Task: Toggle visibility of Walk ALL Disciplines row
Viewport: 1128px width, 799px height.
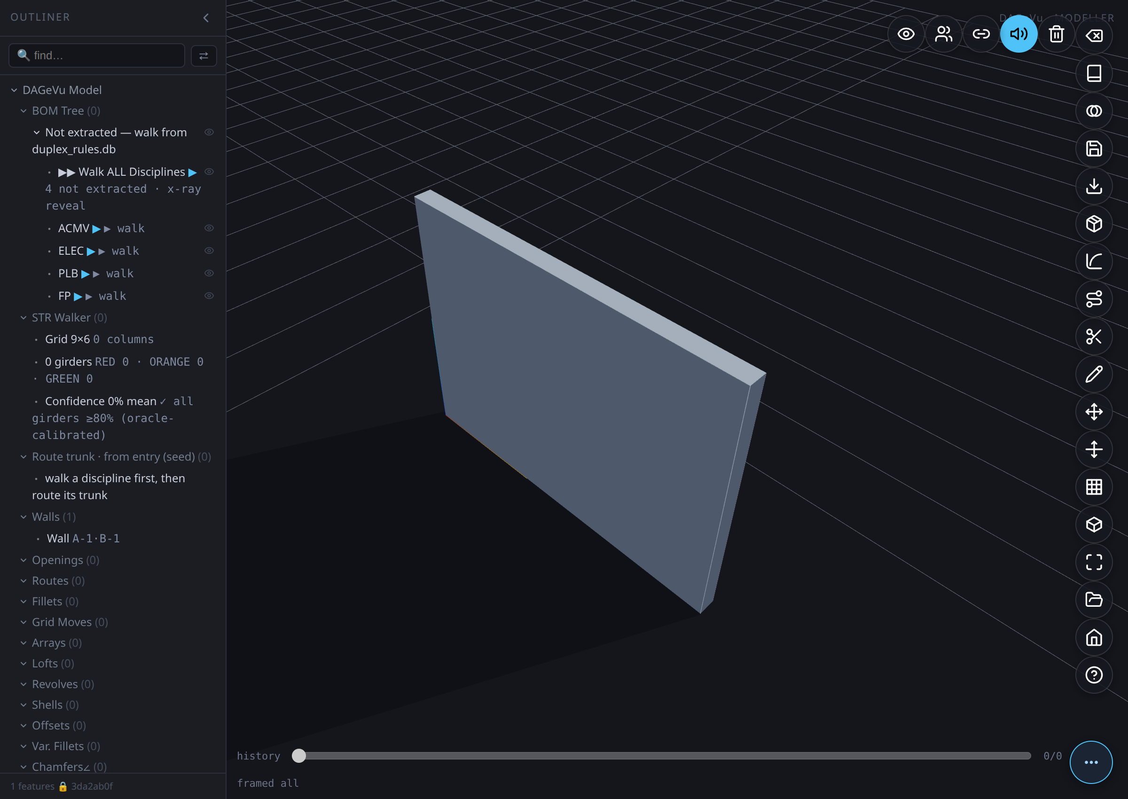Action: pos(209,172)
